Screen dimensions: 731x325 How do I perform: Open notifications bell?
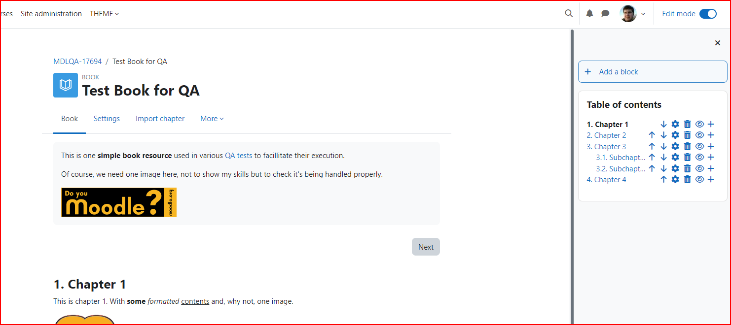589,14
